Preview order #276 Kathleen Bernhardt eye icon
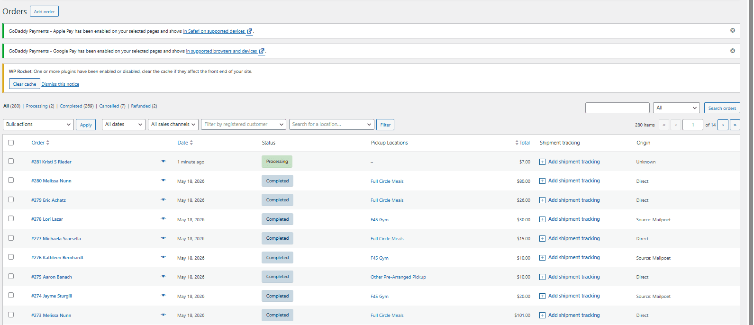Screen dimensions: 754x325 click(x=163, y=257)
